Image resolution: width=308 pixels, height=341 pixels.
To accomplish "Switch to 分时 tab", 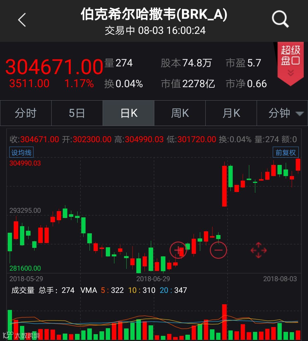I will [x=26, y=113].
